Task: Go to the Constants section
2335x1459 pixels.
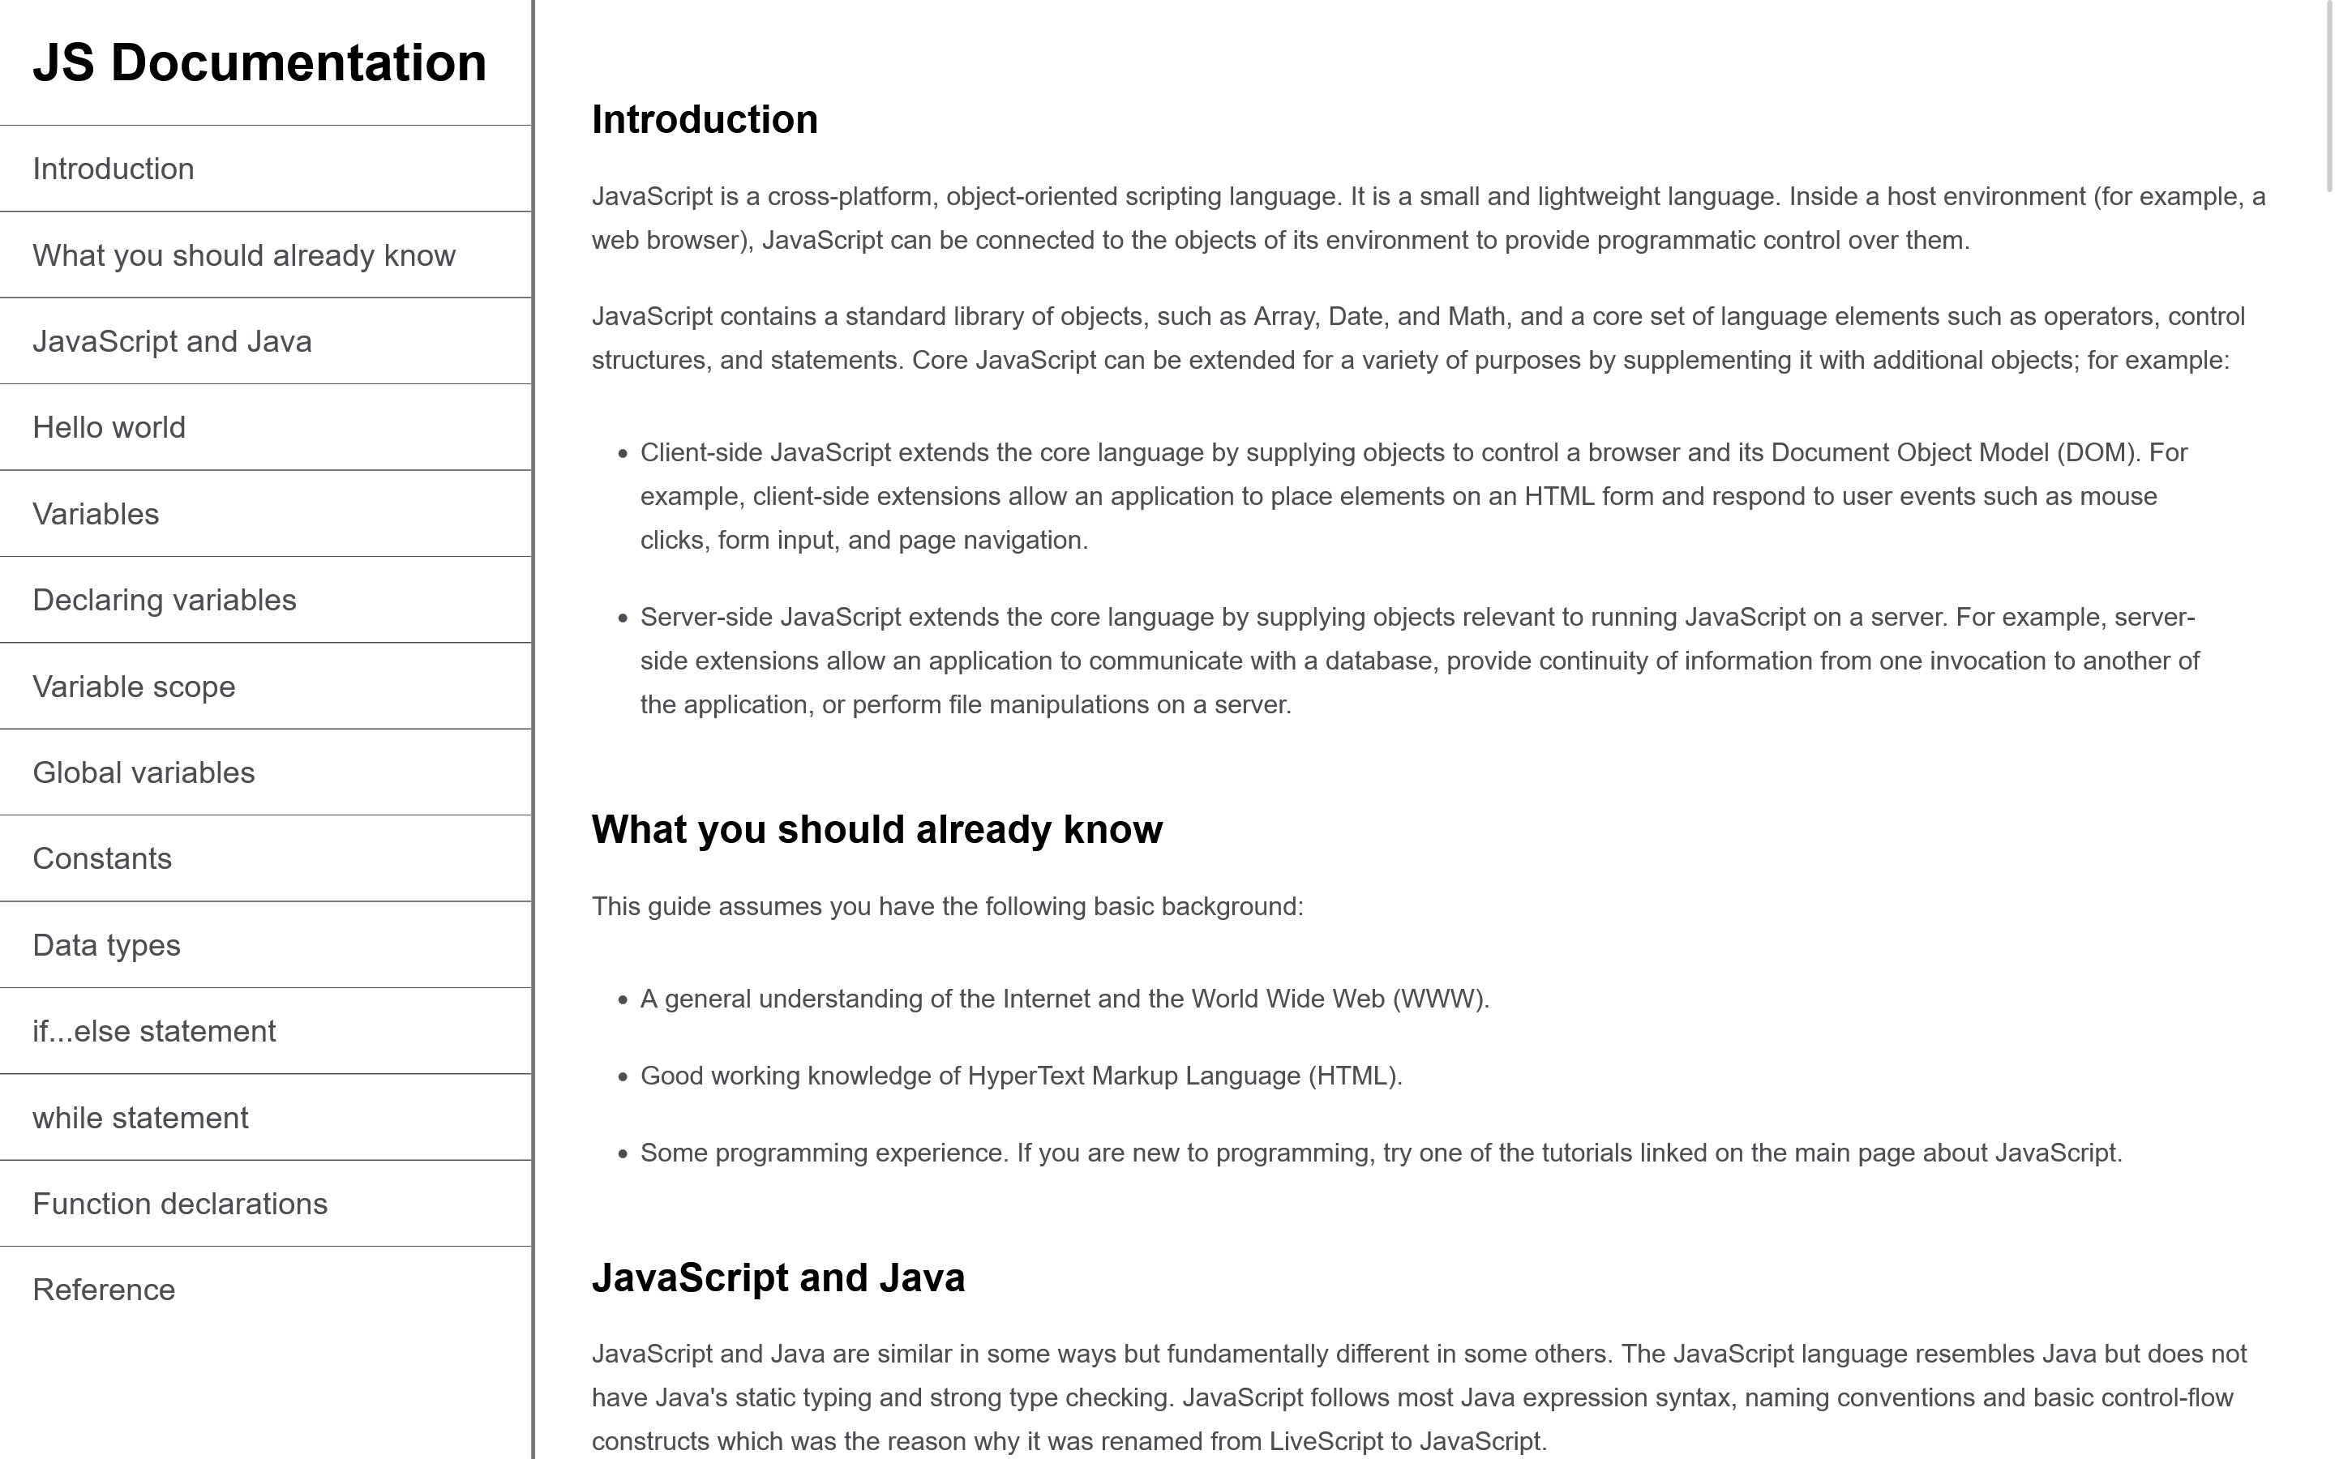Action: (102, 858)
